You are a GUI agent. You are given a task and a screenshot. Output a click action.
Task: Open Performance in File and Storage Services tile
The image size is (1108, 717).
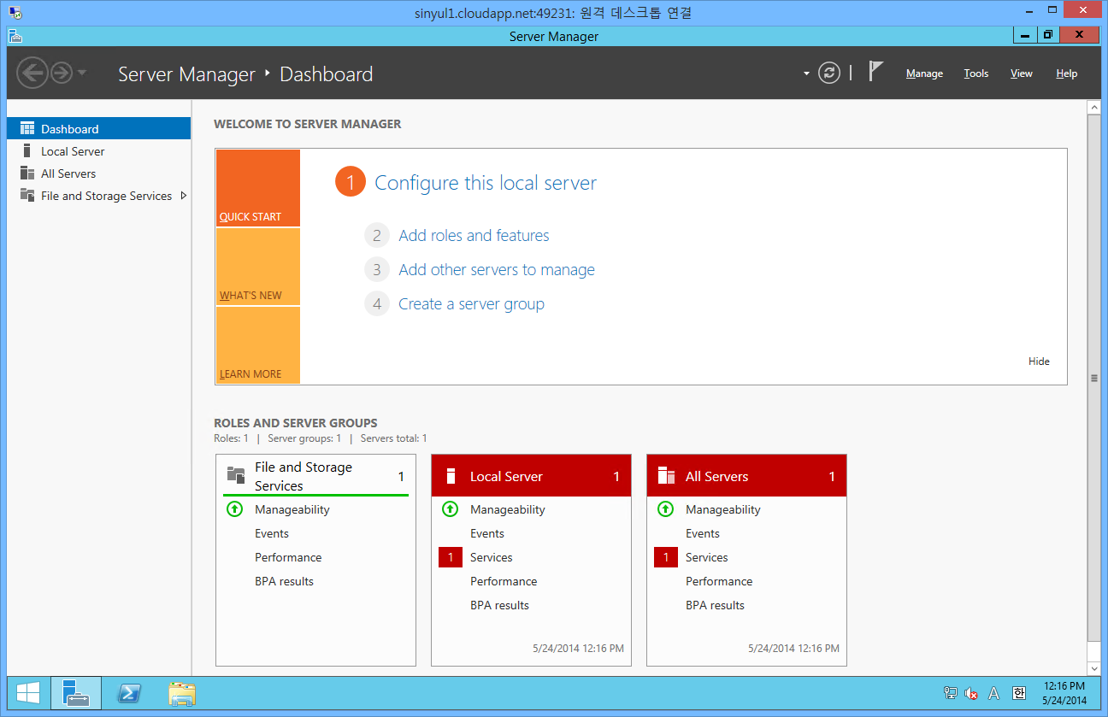coord(288,557)
